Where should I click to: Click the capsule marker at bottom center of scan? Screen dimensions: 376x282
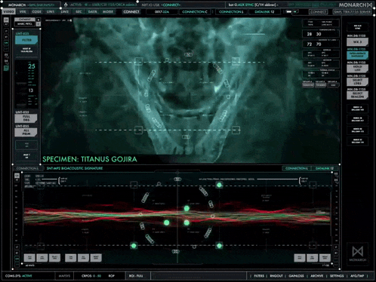point(186,136)
